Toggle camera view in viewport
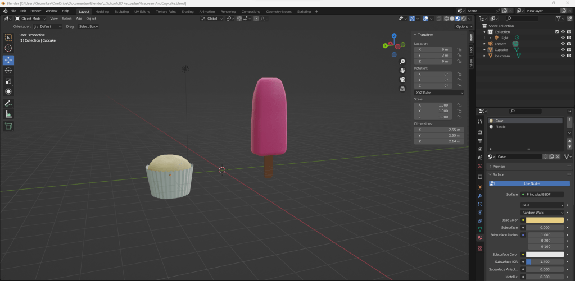 pos(402,79)
